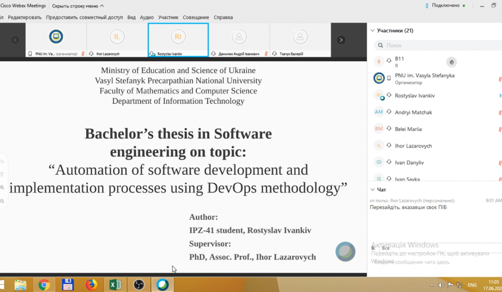Expand the Скрыть строку меню control

(78, 6)
